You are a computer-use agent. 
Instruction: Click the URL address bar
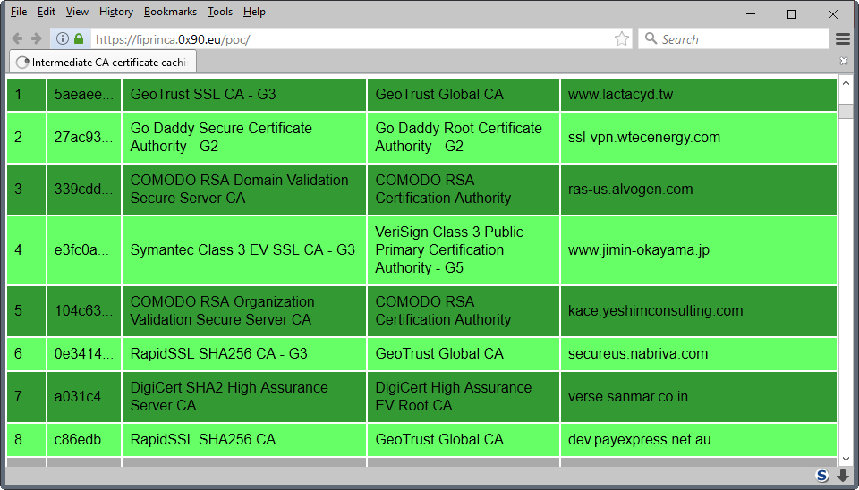(351, 38)
